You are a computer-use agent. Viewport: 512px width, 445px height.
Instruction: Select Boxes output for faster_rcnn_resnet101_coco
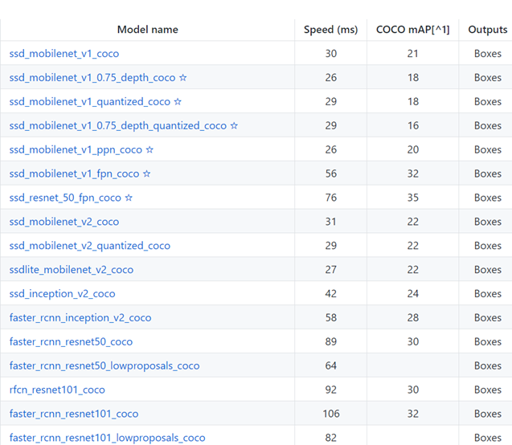coord(488,414)
